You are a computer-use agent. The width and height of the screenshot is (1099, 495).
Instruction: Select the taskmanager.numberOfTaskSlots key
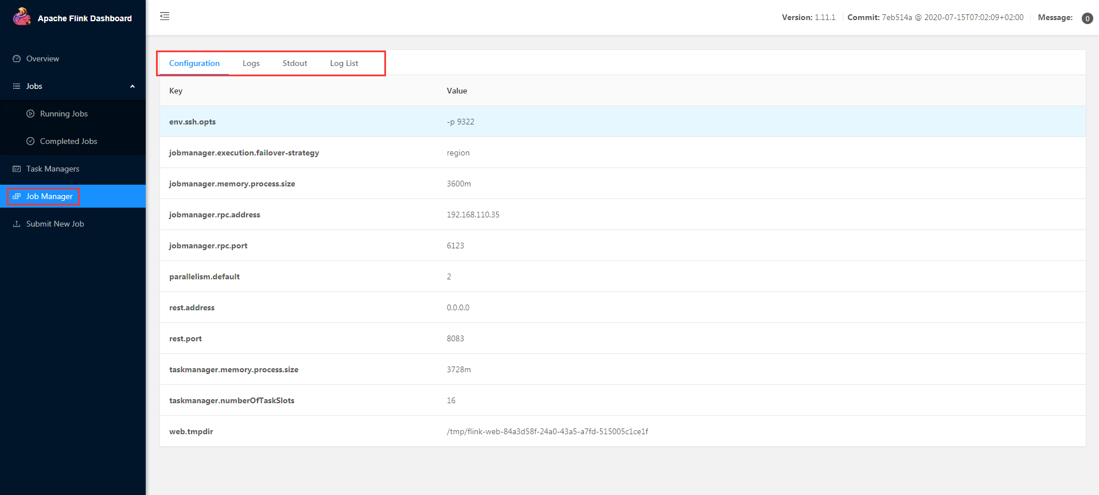click(232, 400)
